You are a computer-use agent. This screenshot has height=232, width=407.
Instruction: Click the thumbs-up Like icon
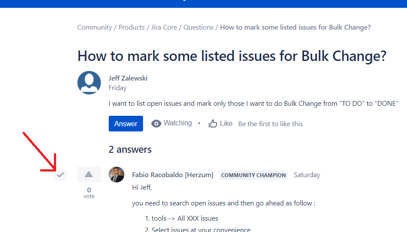pyautogui.click(x=213, y=124)
